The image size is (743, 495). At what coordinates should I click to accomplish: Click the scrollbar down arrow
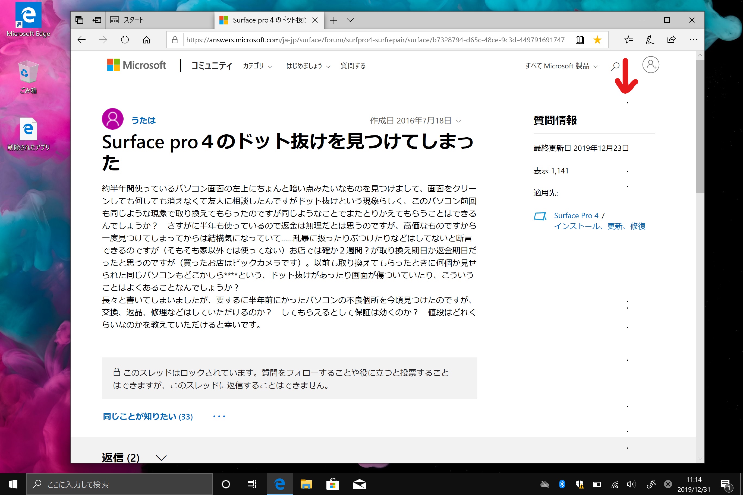pyautogui.click(x=700, y=458)
